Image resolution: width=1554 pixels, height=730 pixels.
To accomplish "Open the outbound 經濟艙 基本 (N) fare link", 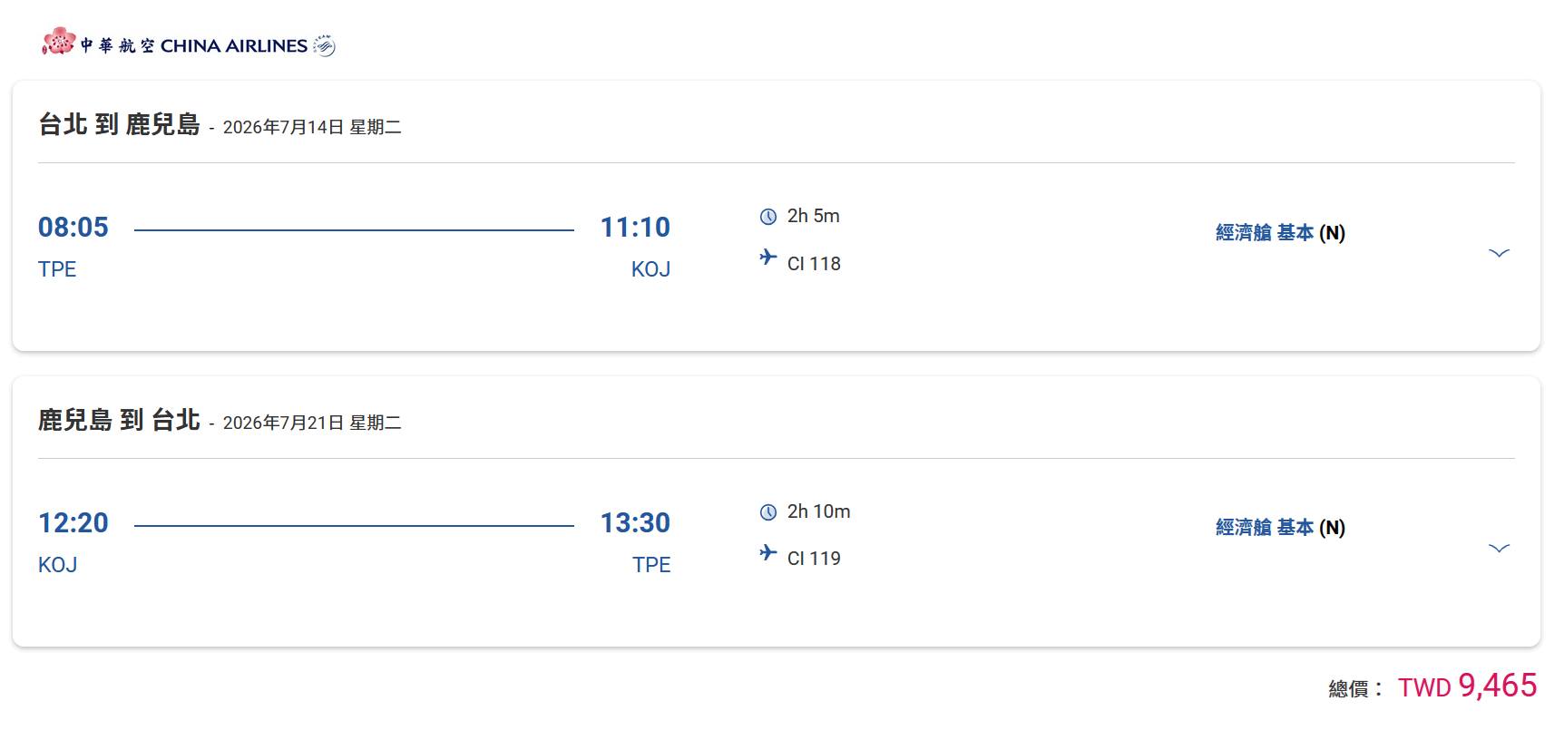I will (x=1279, y=233).
